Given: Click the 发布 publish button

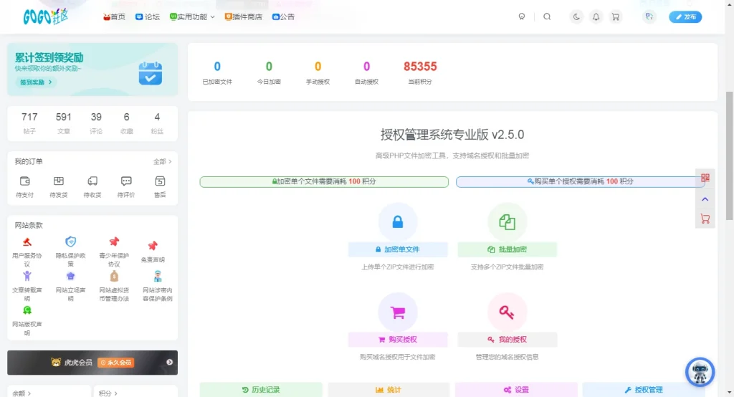Looking at the screenshot, I should (685, 17).
